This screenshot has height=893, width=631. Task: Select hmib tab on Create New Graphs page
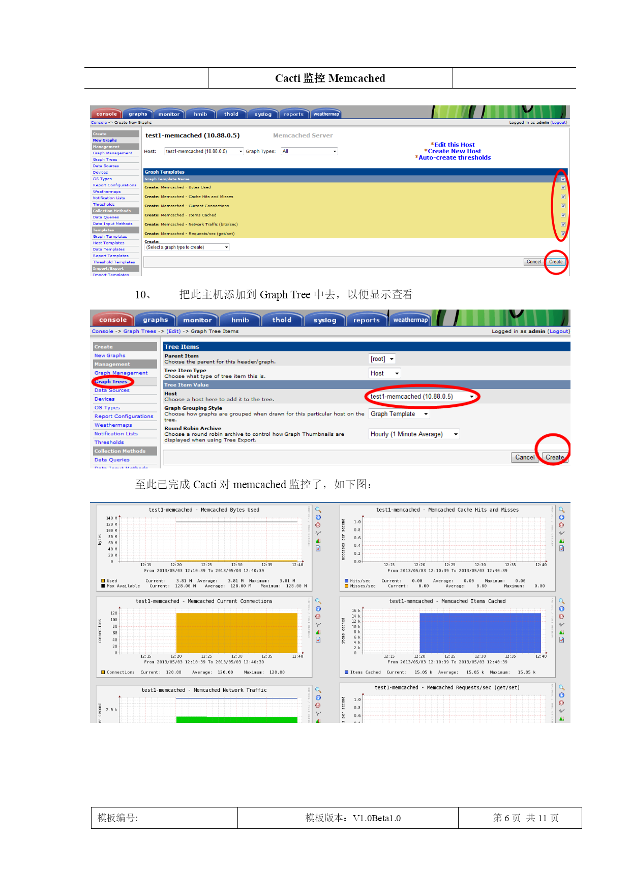[200, 114]
